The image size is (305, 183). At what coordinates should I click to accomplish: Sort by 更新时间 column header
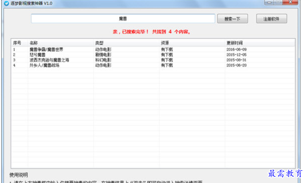(x=234, y=43)
